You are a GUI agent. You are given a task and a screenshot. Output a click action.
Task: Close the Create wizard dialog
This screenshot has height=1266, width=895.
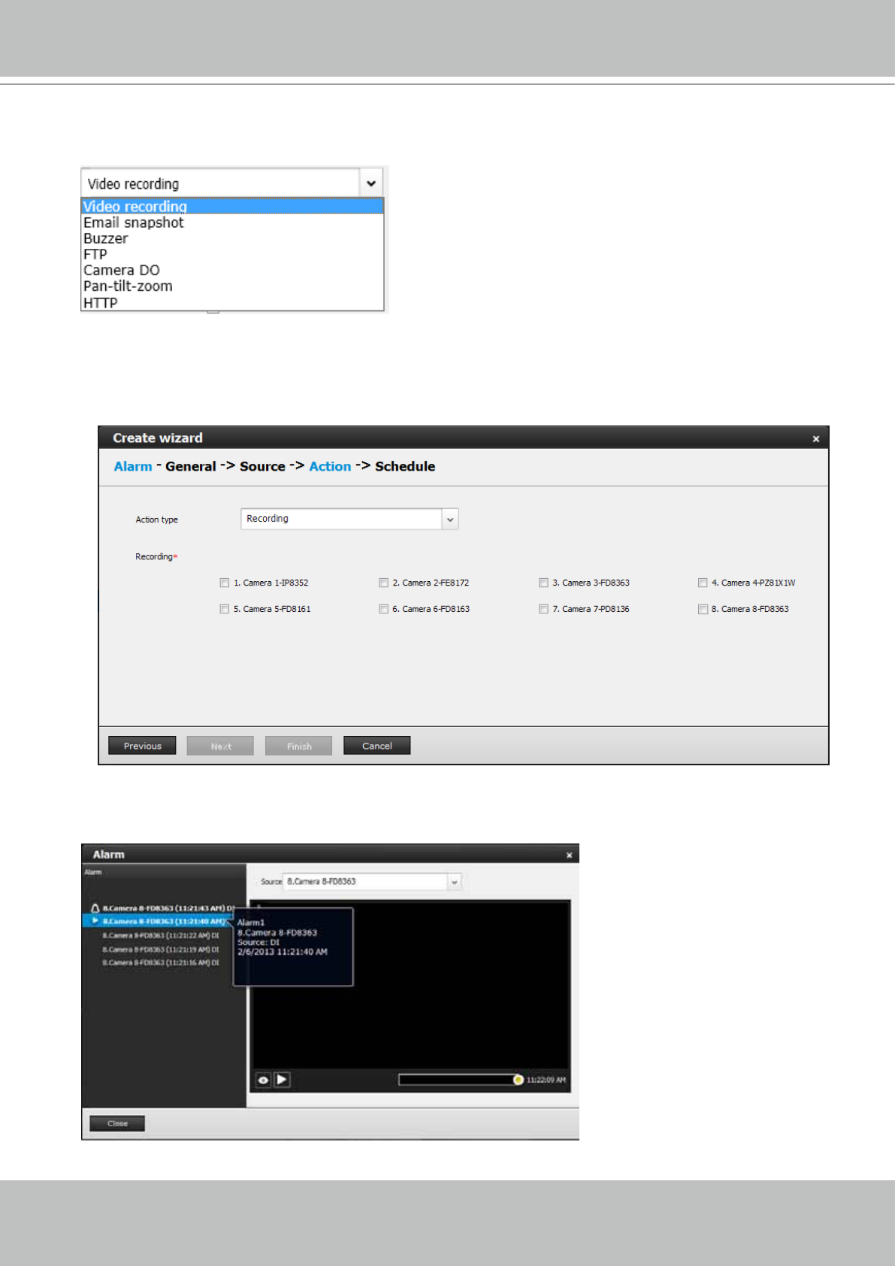click(816, 438)
